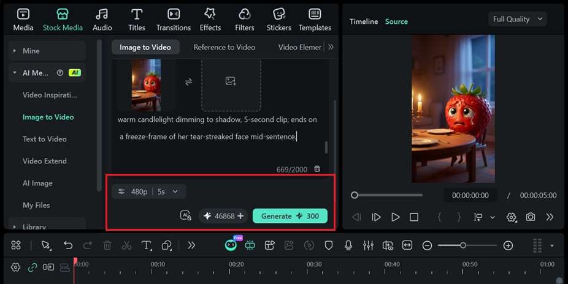Take a snapshot with the camera icon
The height and width of the screenshot is (284, 568).
531,217
